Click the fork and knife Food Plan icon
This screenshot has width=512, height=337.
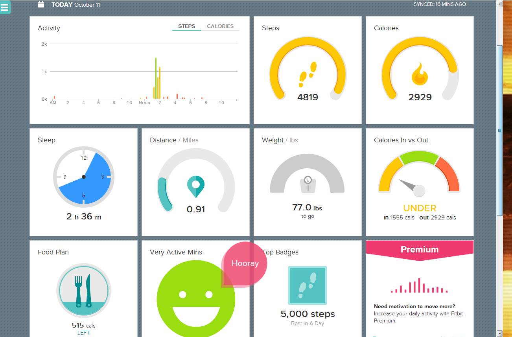[x=84, y=291]
